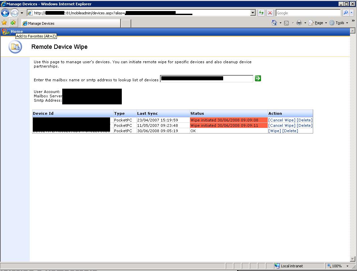Delete the device synced 23/04/2007

click(x=304, y=120)
